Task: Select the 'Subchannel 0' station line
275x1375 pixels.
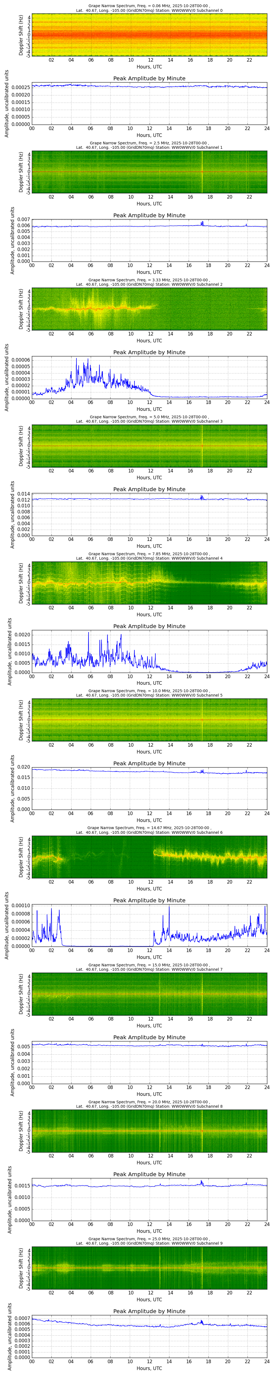Action: (x=149, y=11)
